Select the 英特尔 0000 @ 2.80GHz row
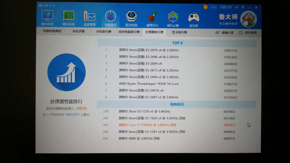Screen dimensions: 290x163 (177, 139)
